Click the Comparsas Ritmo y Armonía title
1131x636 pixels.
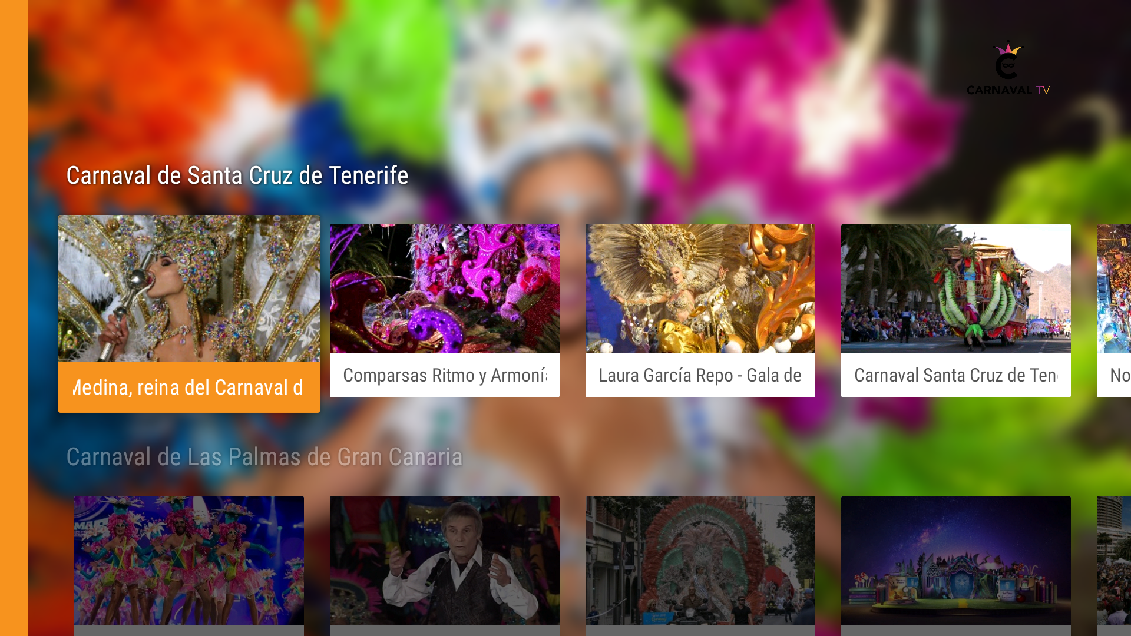click(x=445, y=376)
